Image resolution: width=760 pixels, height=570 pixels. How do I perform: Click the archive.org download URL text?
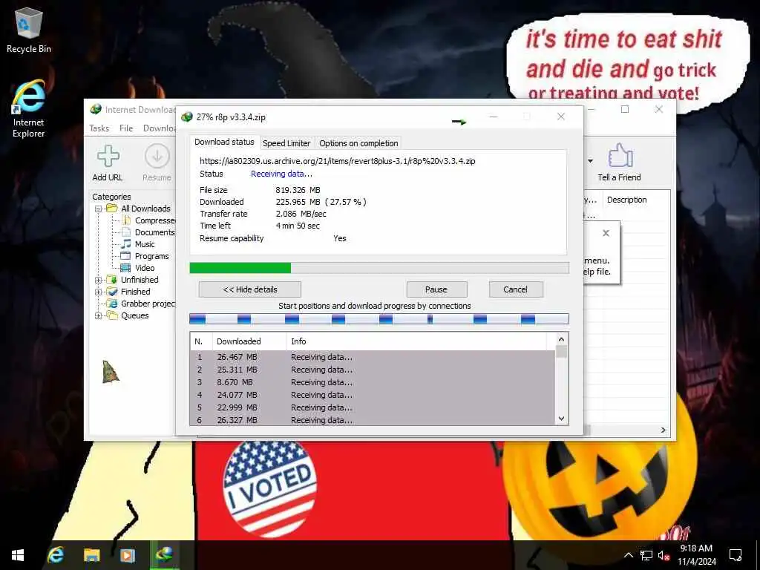[x=338, y=161]
